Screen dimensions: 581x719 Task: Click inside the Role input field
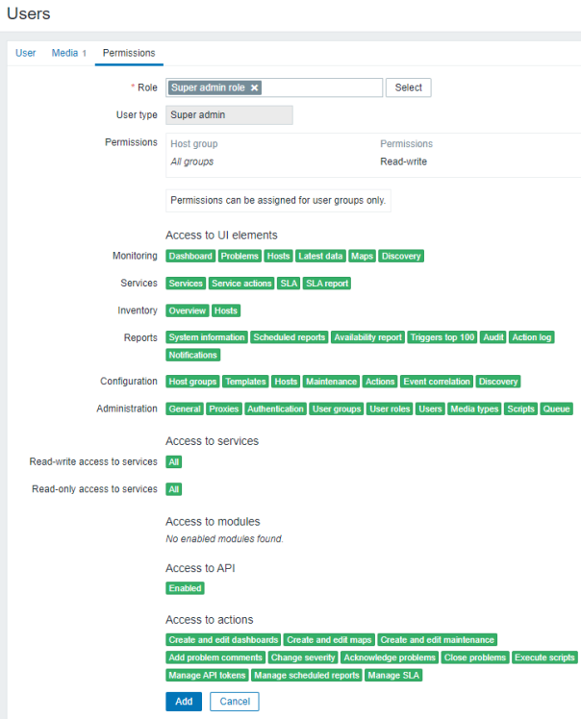322,87
